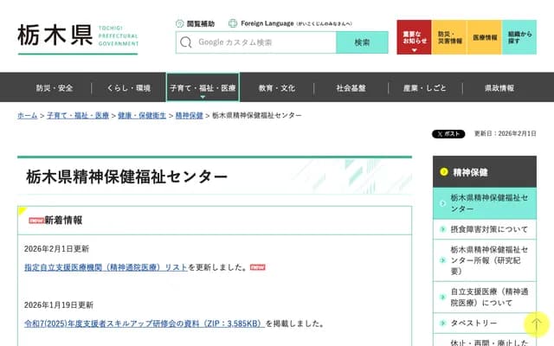Open the 産業・しごと navigation menu
Image resolution: width=554 pixels, height=346 pixels.
425,88
